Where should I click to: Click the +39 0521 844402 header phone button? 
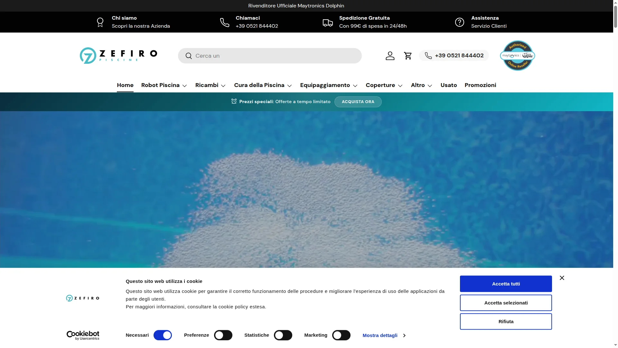click(x=454, y=55)
